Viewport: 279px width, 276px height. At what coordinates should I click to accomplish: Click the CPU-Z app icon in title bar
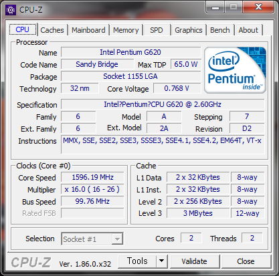point(11,10)
